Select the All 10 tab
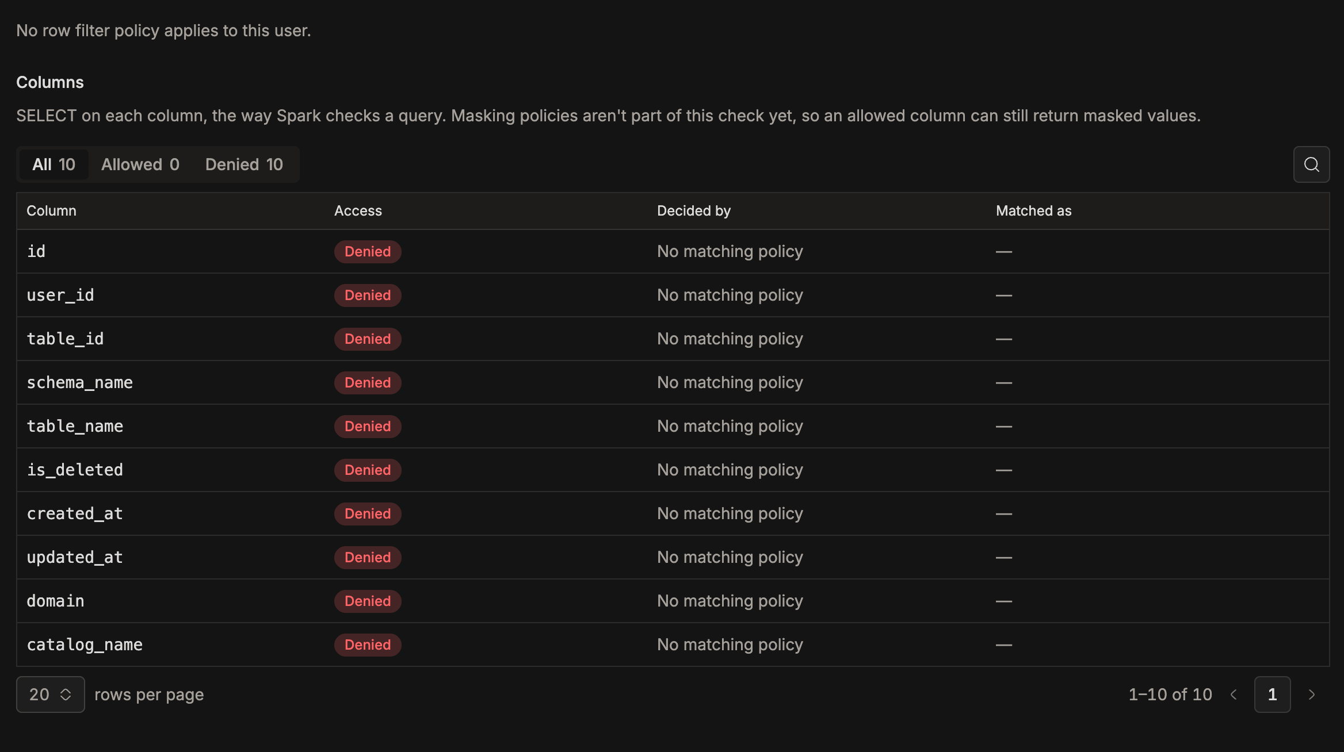The image size is (1344, 752). [x=54, y=164]
